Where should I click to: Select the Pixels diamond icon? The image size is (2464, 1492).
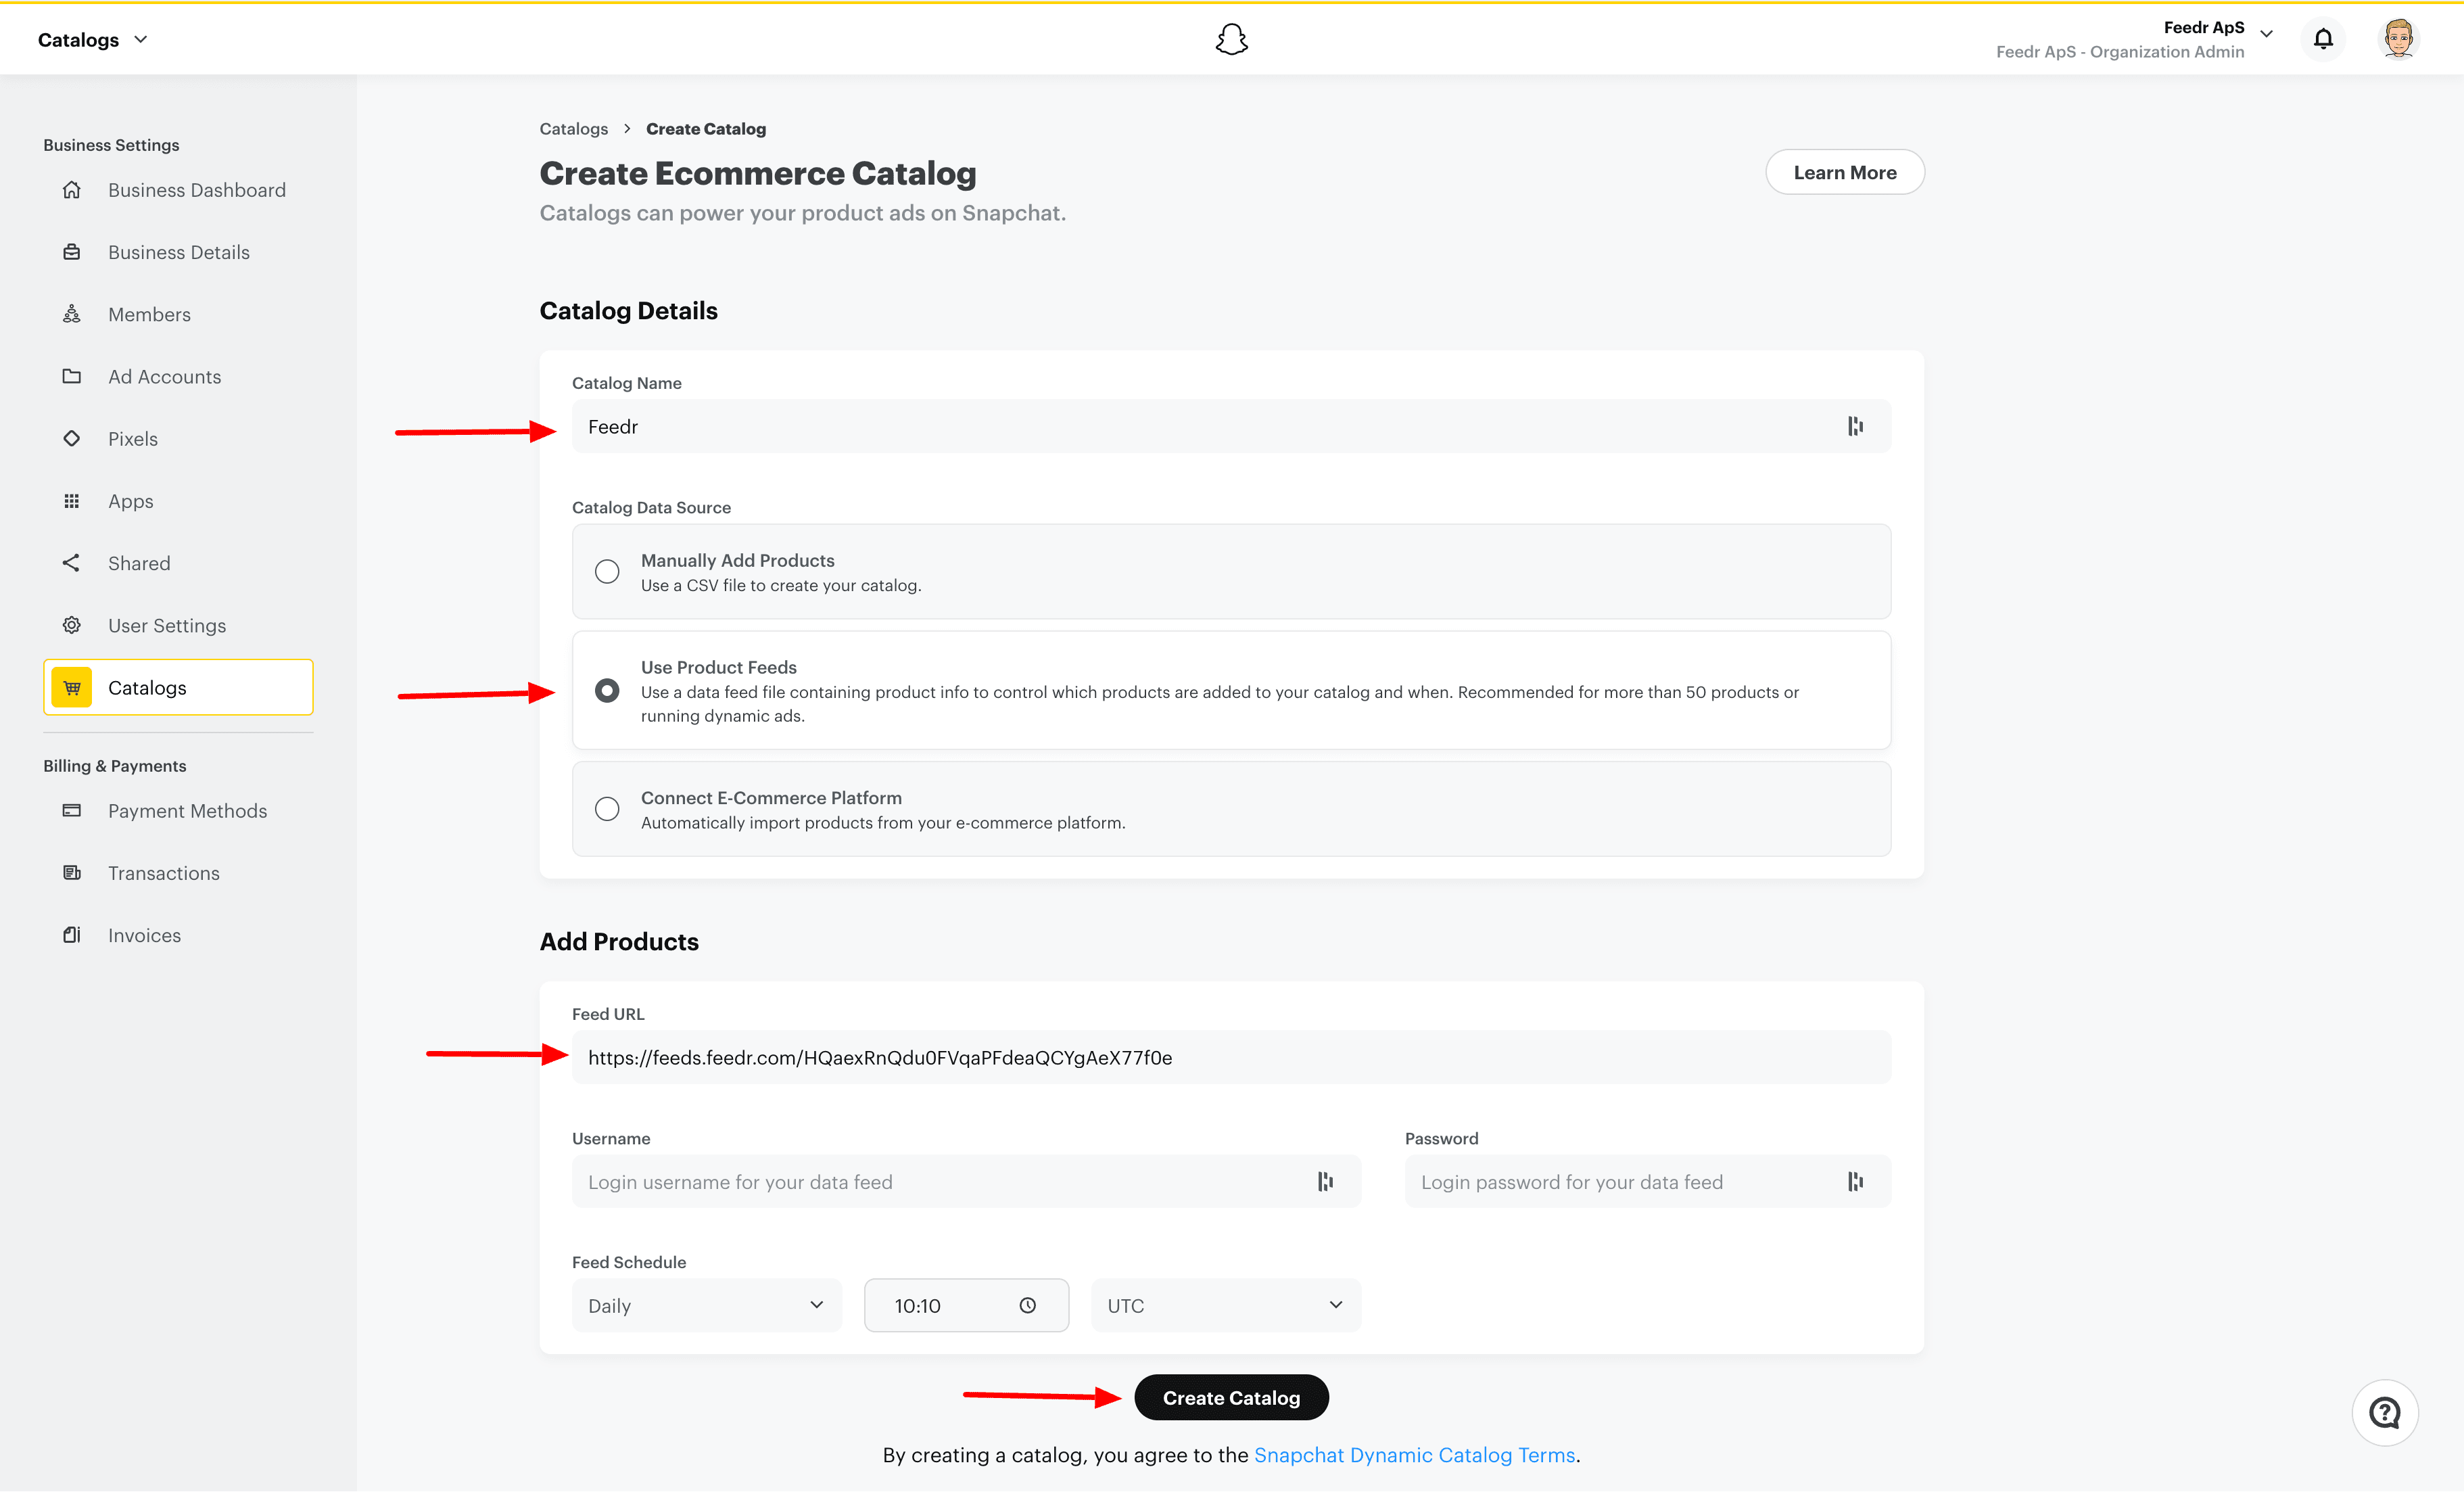pos(71,438)
